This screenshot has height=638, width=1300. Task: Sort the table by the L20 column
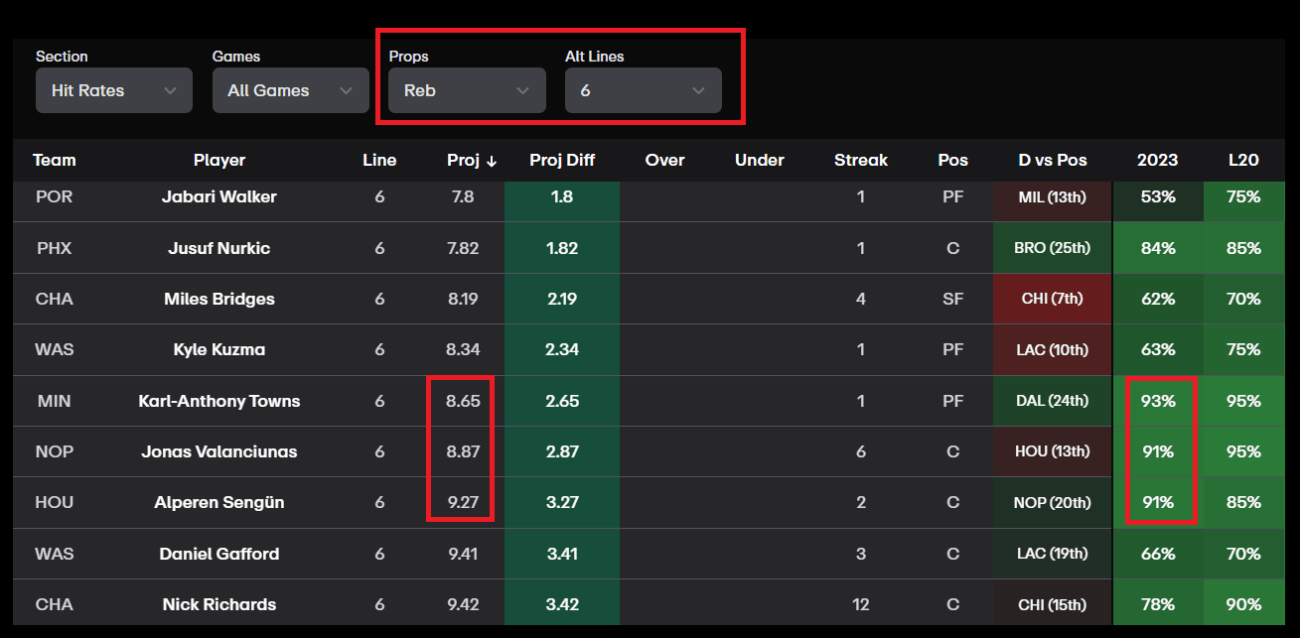tap(1242, 160)
